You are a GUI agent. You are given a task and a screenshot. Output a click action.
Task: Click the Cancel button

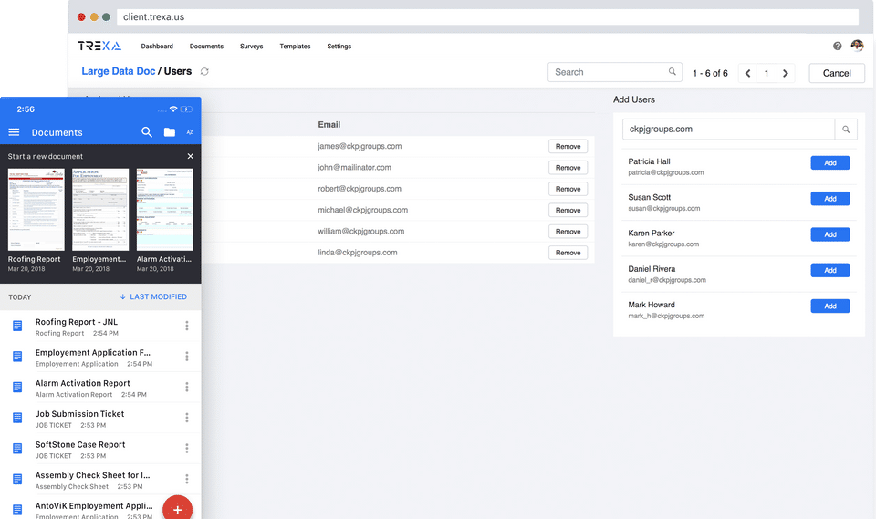[837, 73]
